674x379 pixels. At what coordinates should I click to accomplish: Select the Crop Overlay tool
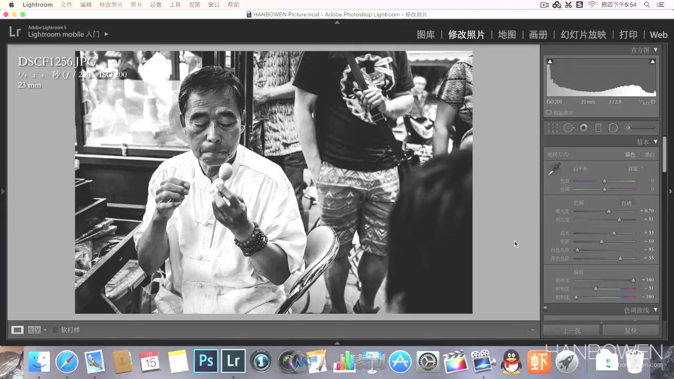point(552,128)
